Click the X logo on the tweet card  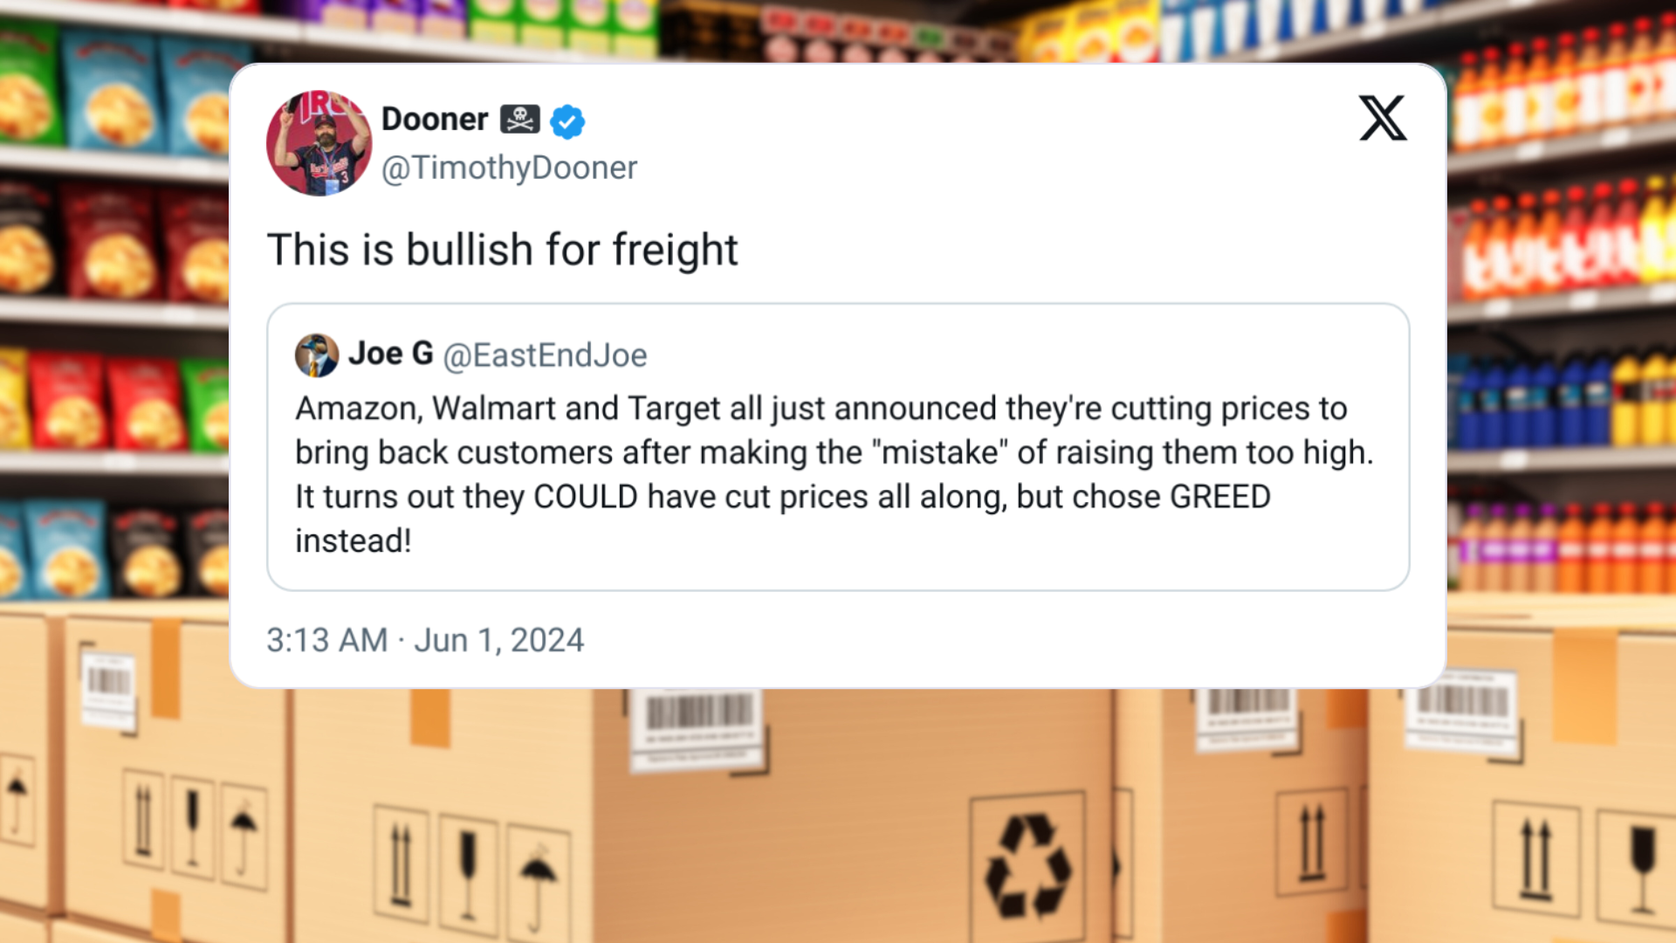[x=1383, y=118]
